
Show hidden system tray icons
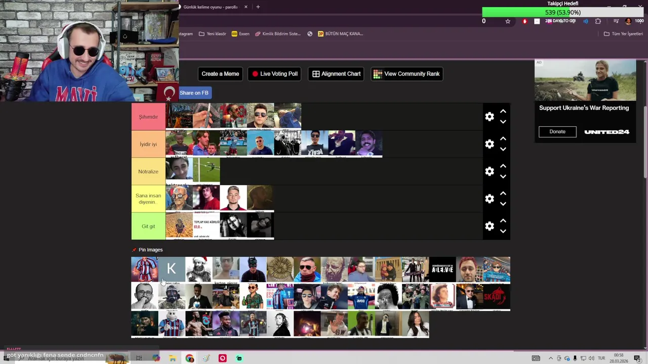551,358
